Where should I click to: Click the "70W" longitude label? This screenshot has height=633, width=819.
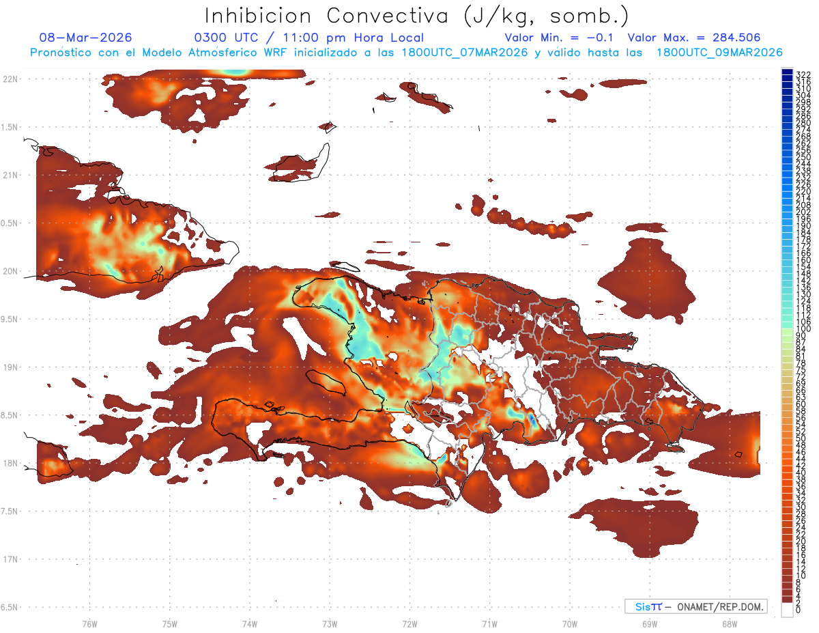(569, 623)
